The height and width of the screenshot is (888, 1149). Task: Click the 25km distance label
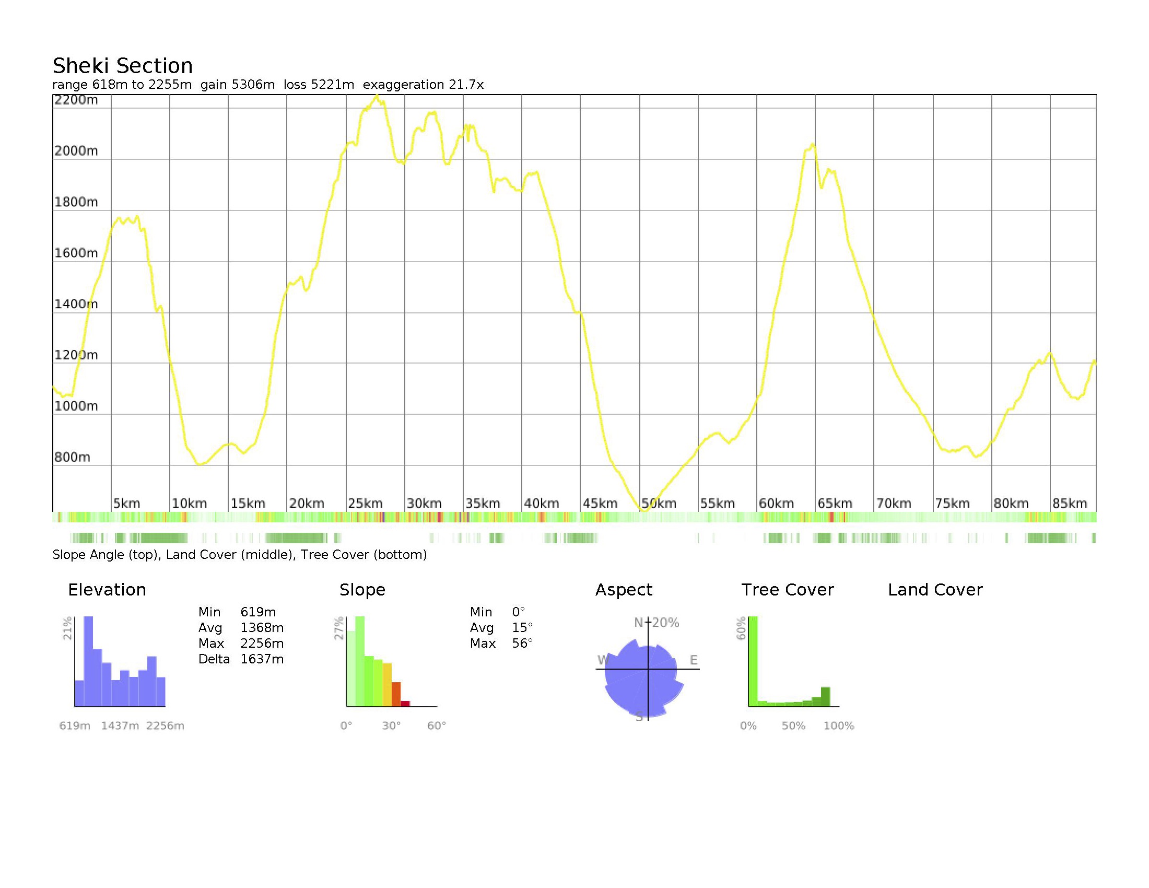click(x=366, y=504)
